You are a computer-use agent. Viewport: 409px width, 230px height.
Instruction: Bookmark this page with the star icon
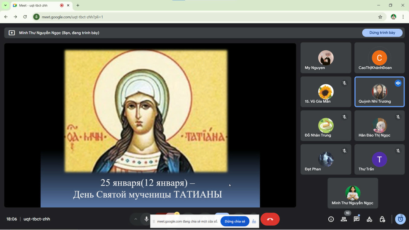coord(380,17)
